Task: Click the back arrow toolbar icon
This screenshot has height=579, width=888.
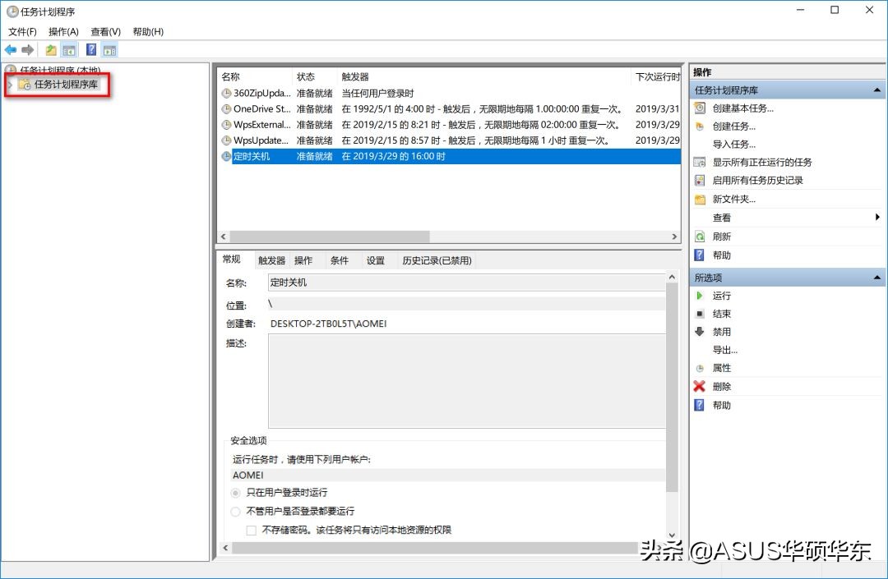Action: (x=10, y=50)
